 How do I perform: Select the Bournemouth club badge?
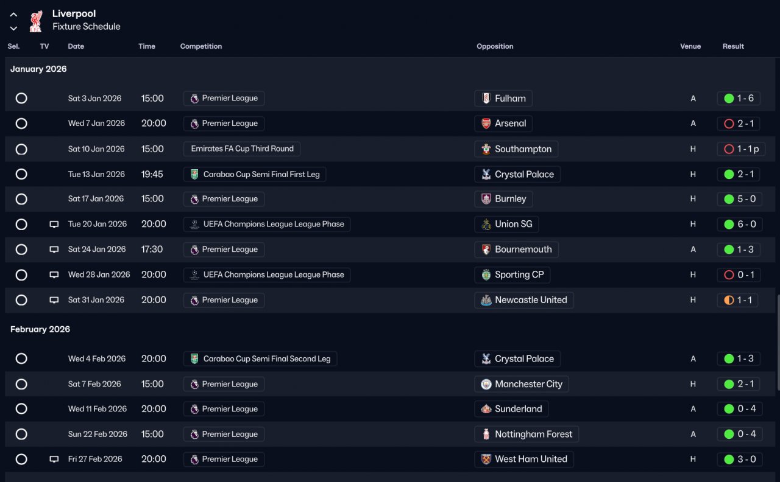pyautogui.click(x=486, y=250)
